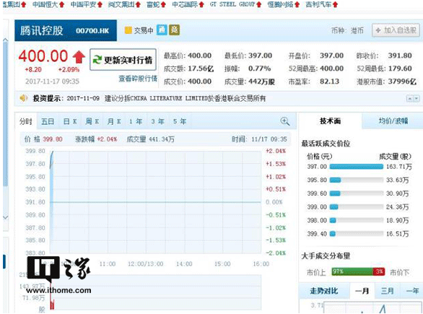
Task: Click the down arrow in investment tip bar
Action: [x=417, y=98]
